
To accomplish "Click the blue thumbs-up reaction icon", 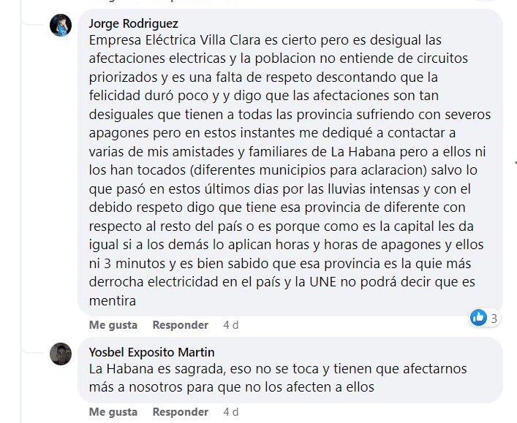I will [478, 318].
